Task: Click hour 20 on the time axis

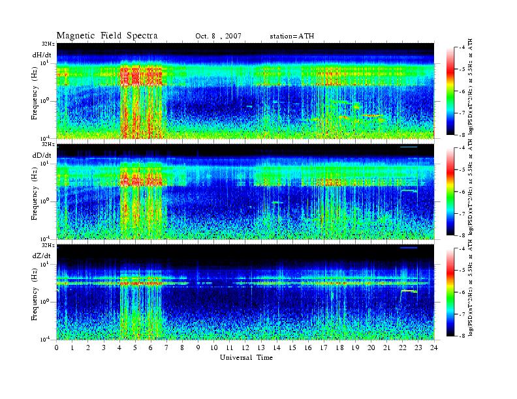Action: click(x=371, y=348)
